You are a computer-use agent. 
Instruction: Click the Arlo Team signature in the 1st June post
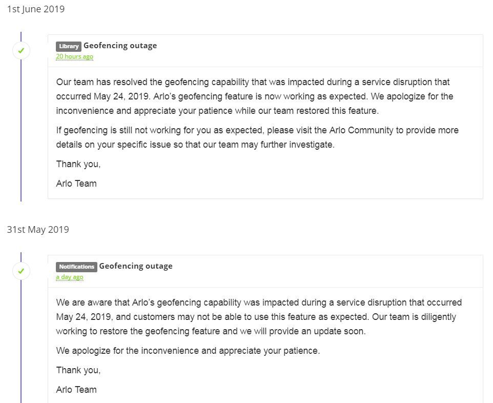tap(76, 184)
